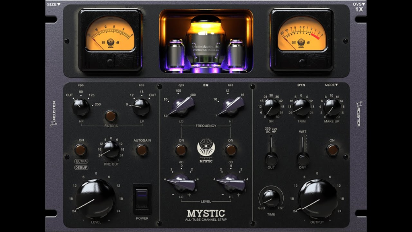
Task: Toggle the FILTERS on button
Action: (x=111, y=116)
